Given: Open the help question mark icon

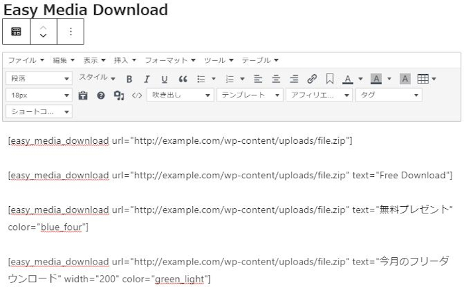Looking at the screenshot, I should point(101,95).
